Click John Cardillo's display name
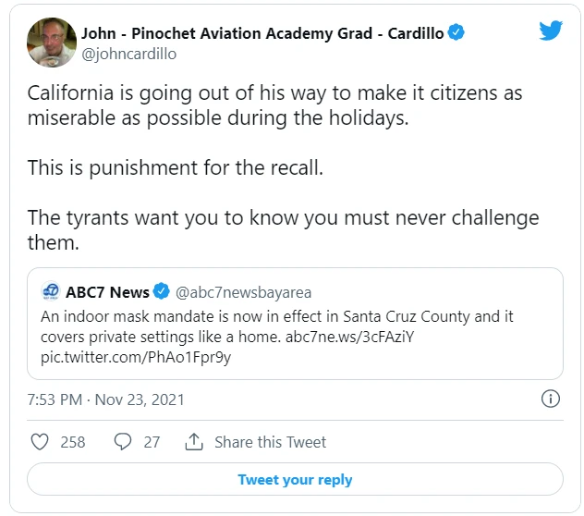The width and height of the screenshot is (584, 516). click(262, 33)
